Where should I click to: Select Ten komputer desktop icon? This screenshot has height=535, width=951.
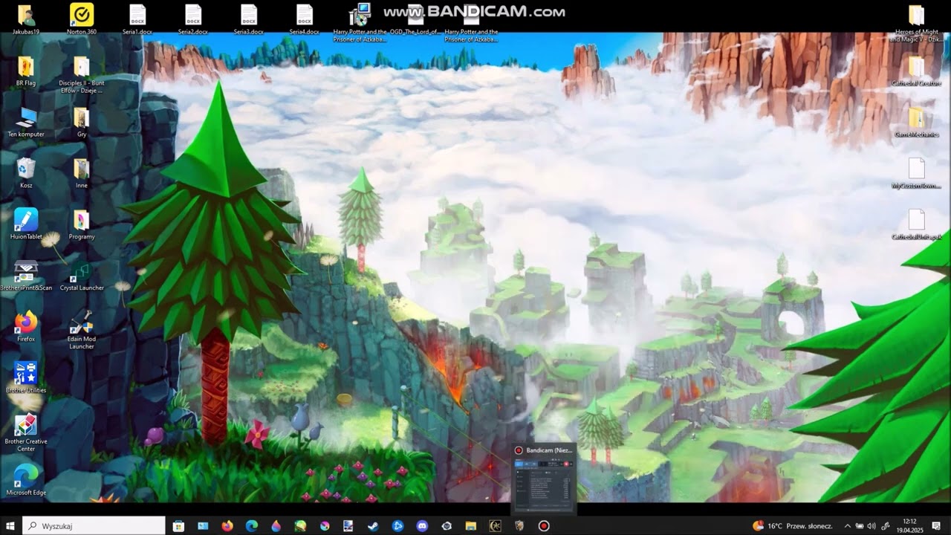(x=26, y=122)
